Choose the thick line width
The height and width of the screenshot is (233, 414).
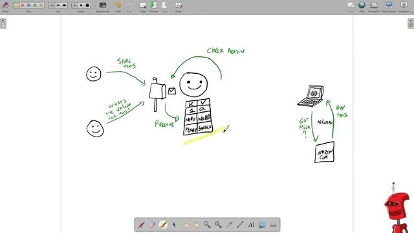tap(65, 5)
